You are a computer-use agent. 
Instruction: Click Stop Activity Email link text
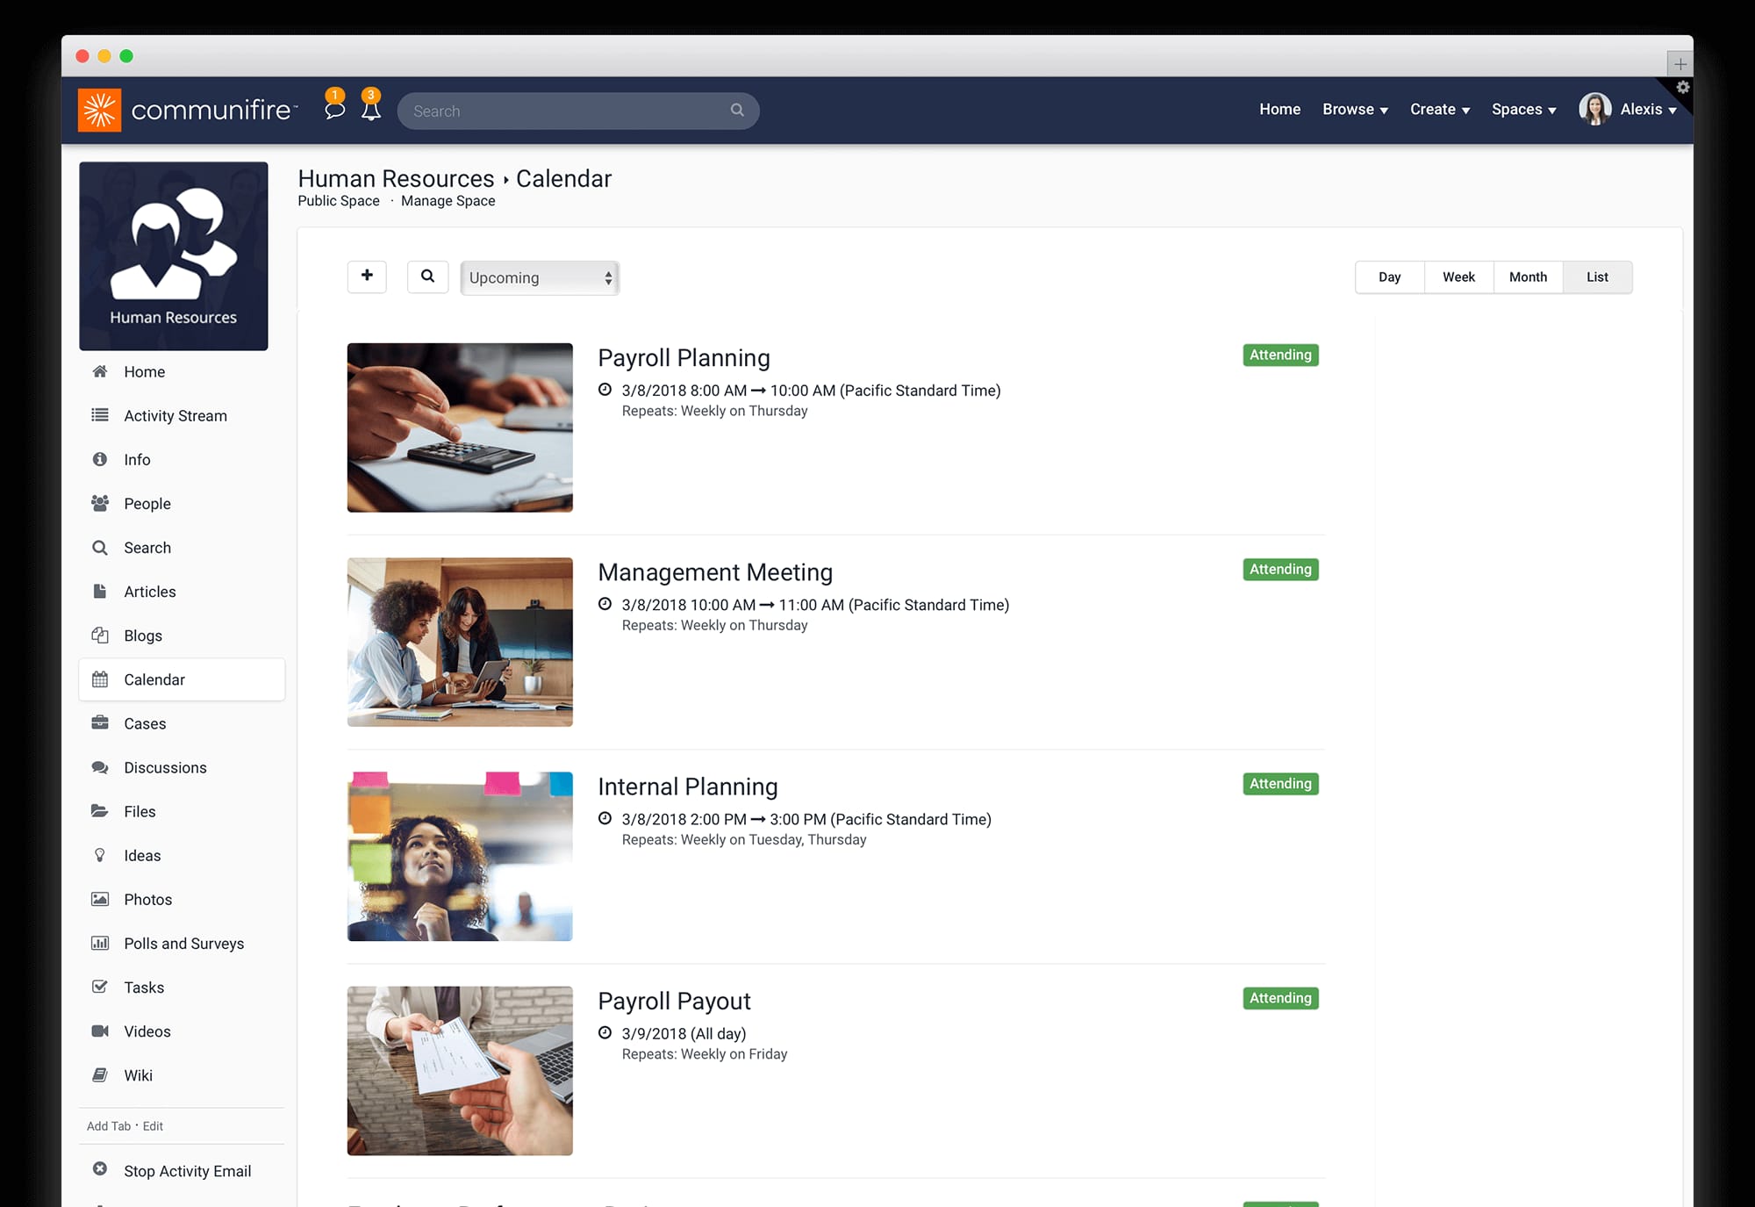[x=187, y=1171]
